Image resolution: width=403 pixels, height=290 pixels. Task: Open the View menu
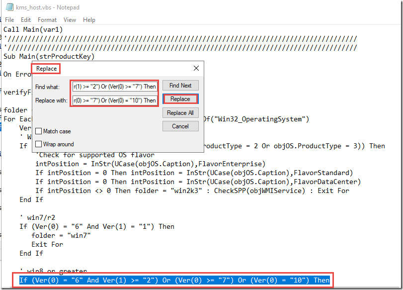(x=70, y=20)
